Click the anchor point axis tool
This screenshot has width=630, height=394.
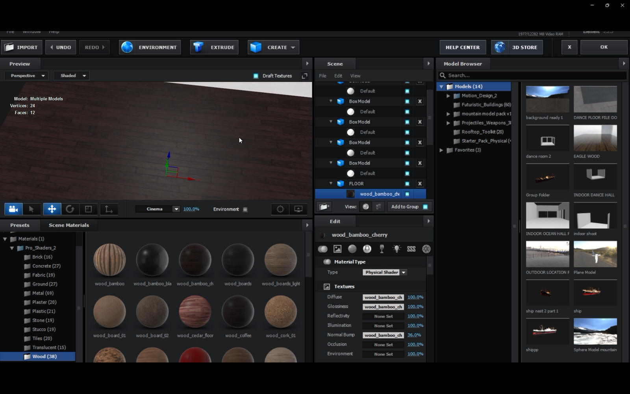(x=109, y=209)
